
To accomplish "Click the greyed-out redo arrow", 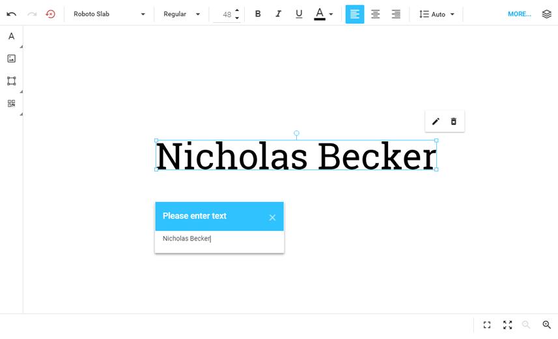I will pos(32,14).
